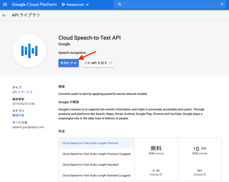Go back with the left arrow icon
This screenshot has width=229, height=182.
click(4, 15)
